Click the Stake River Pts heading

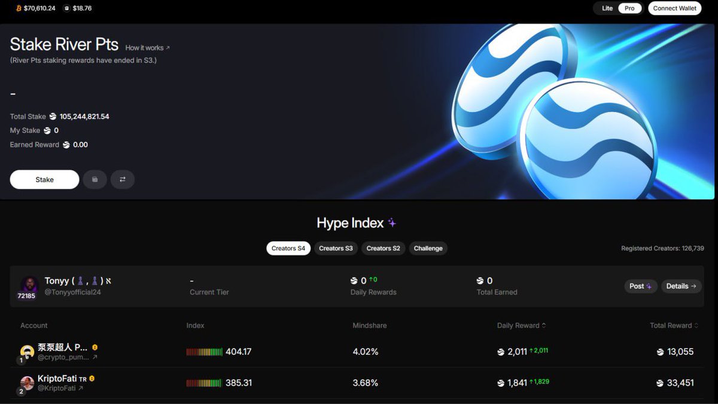coord(65,45)
